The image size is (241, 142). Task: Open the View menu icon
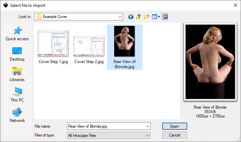[156, 17]
